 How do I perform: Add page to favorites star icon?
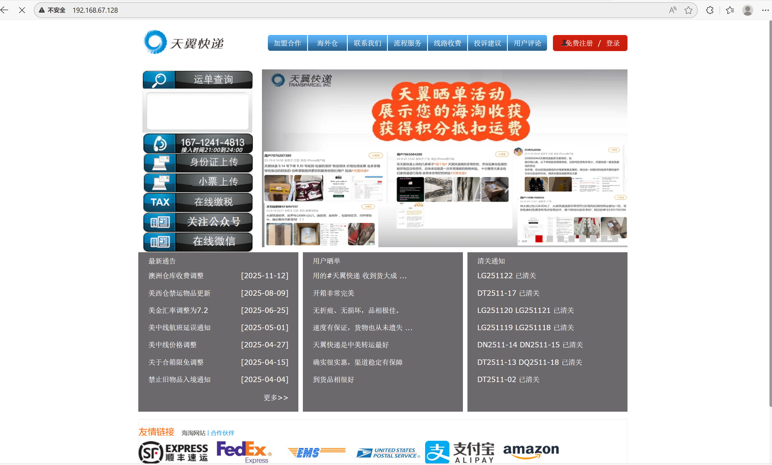688,10
